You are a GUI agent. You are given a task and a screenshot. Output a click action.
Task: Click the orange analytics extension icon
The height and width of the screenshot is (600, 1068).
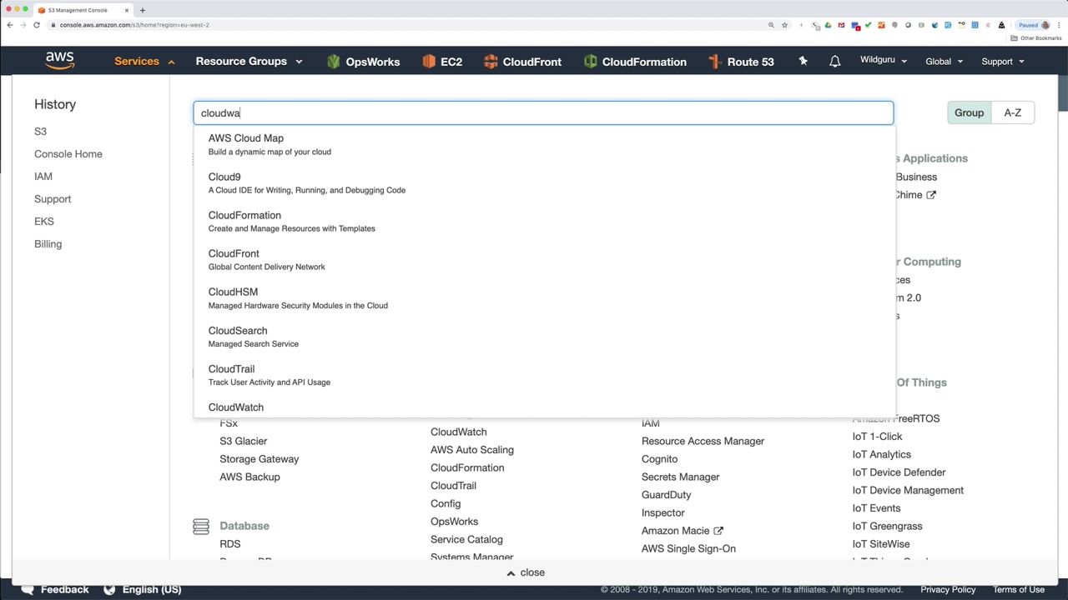pyautogui.click(x=881, y=25)
